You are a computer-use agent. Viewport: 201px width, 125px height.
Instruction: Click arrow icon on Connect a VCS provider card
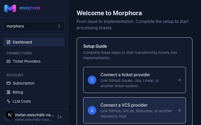(179, 110)
